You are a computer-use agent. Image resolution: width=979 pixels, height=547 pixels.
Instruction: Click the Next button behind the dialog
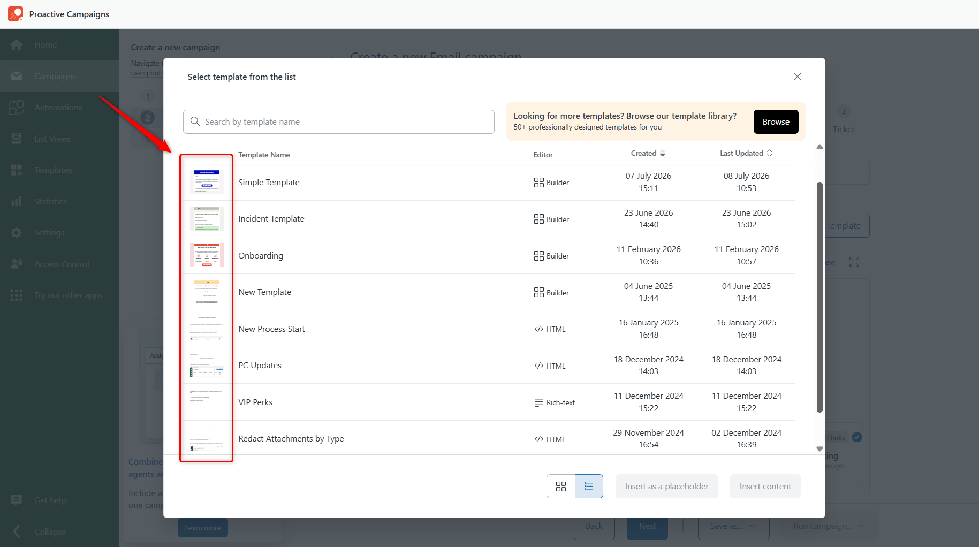[647, 526]
